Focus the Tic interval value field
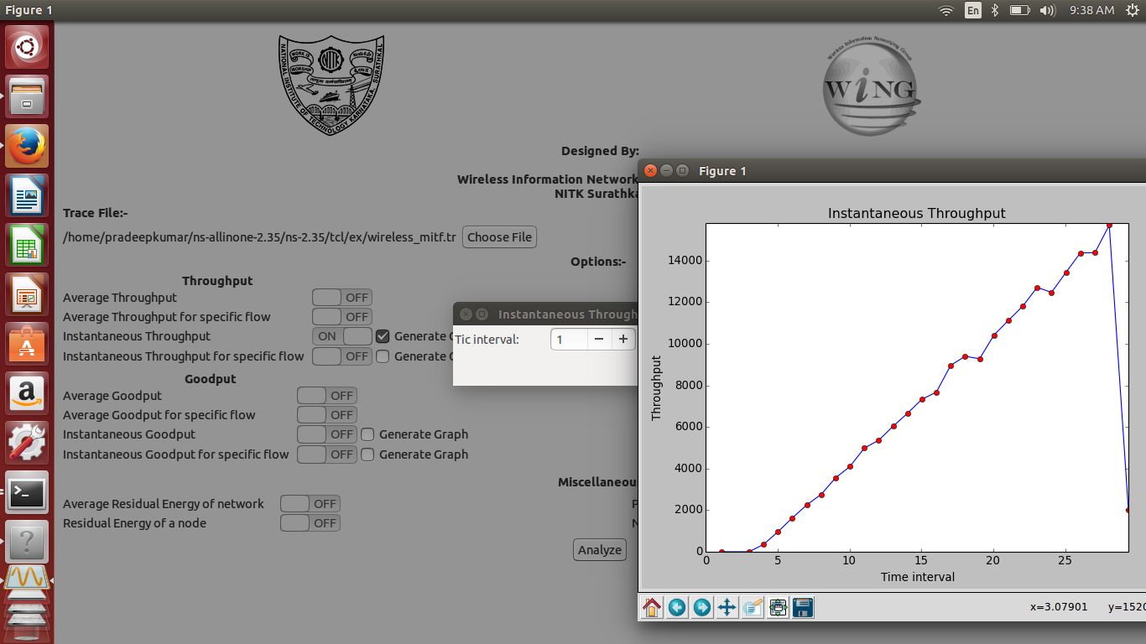This screenshot has height=644, width=1146. 568,339
